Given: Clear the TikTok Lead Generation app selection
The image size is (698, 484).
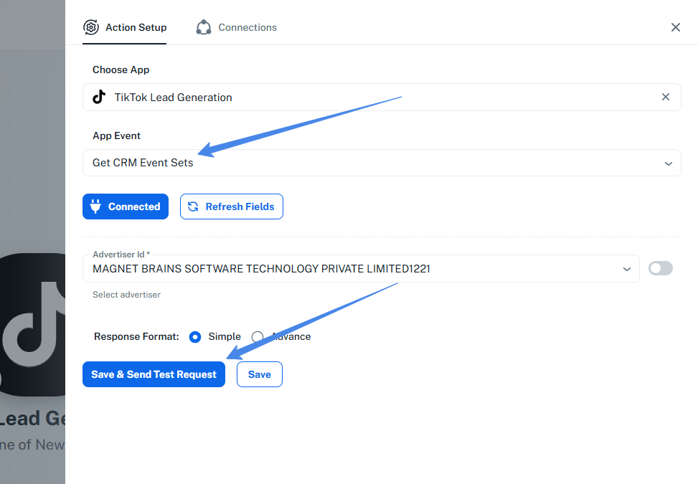Looking at the screenshot, I should pos(666,98).
